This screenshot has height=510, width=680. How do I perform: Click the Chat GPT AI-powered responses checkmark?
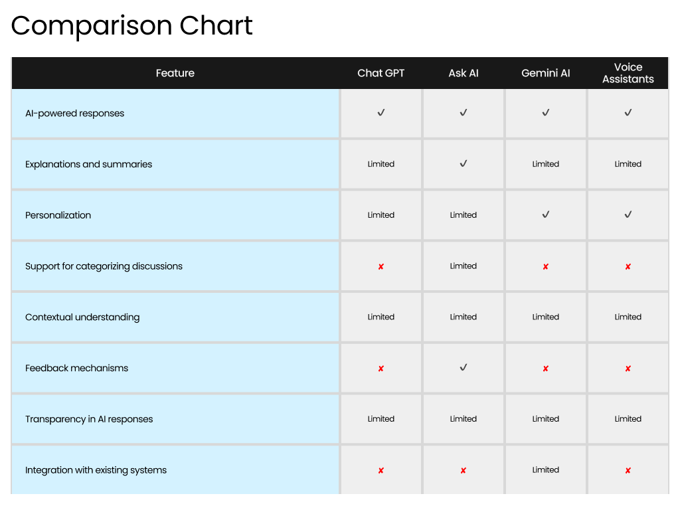coord(381,113)
